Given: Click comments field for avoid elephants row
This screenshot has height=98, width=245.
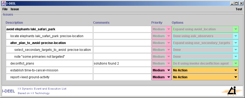Looking at the screenshot, I should point(122,29).
